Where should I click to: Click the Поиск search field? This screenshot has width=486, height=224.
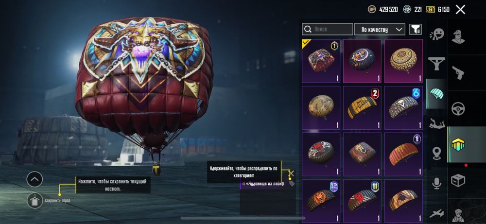[x=327, y=30]
